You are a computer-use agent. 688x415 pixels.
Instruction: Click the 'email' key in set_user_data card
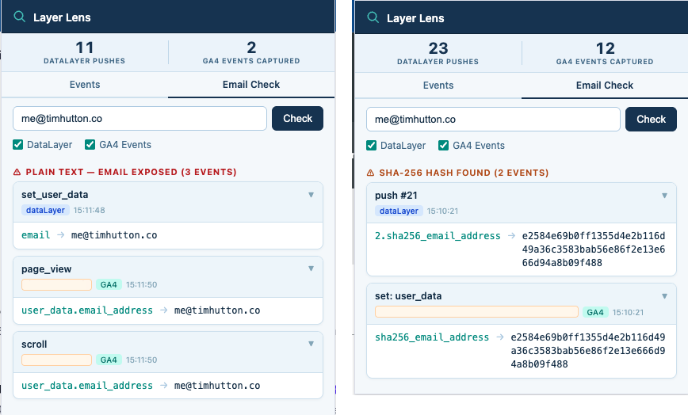[36, 235]
